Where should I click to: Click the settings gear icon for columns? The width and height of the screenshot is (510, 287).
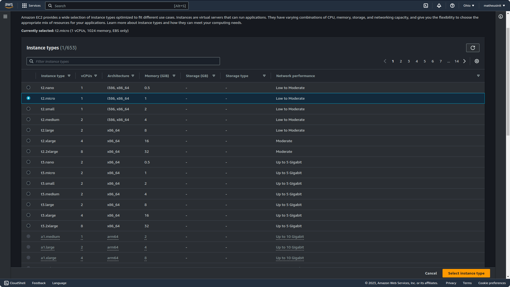477,61
